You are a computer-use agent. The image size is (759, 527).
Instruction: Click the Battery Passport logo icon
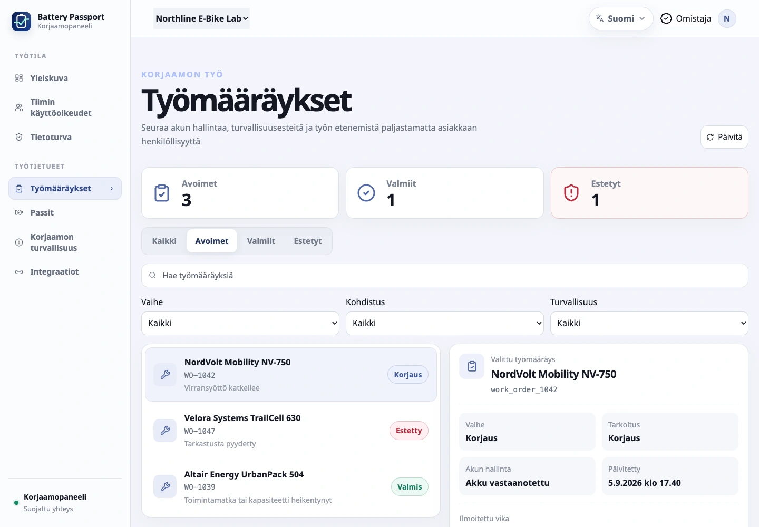click(21, 21)
